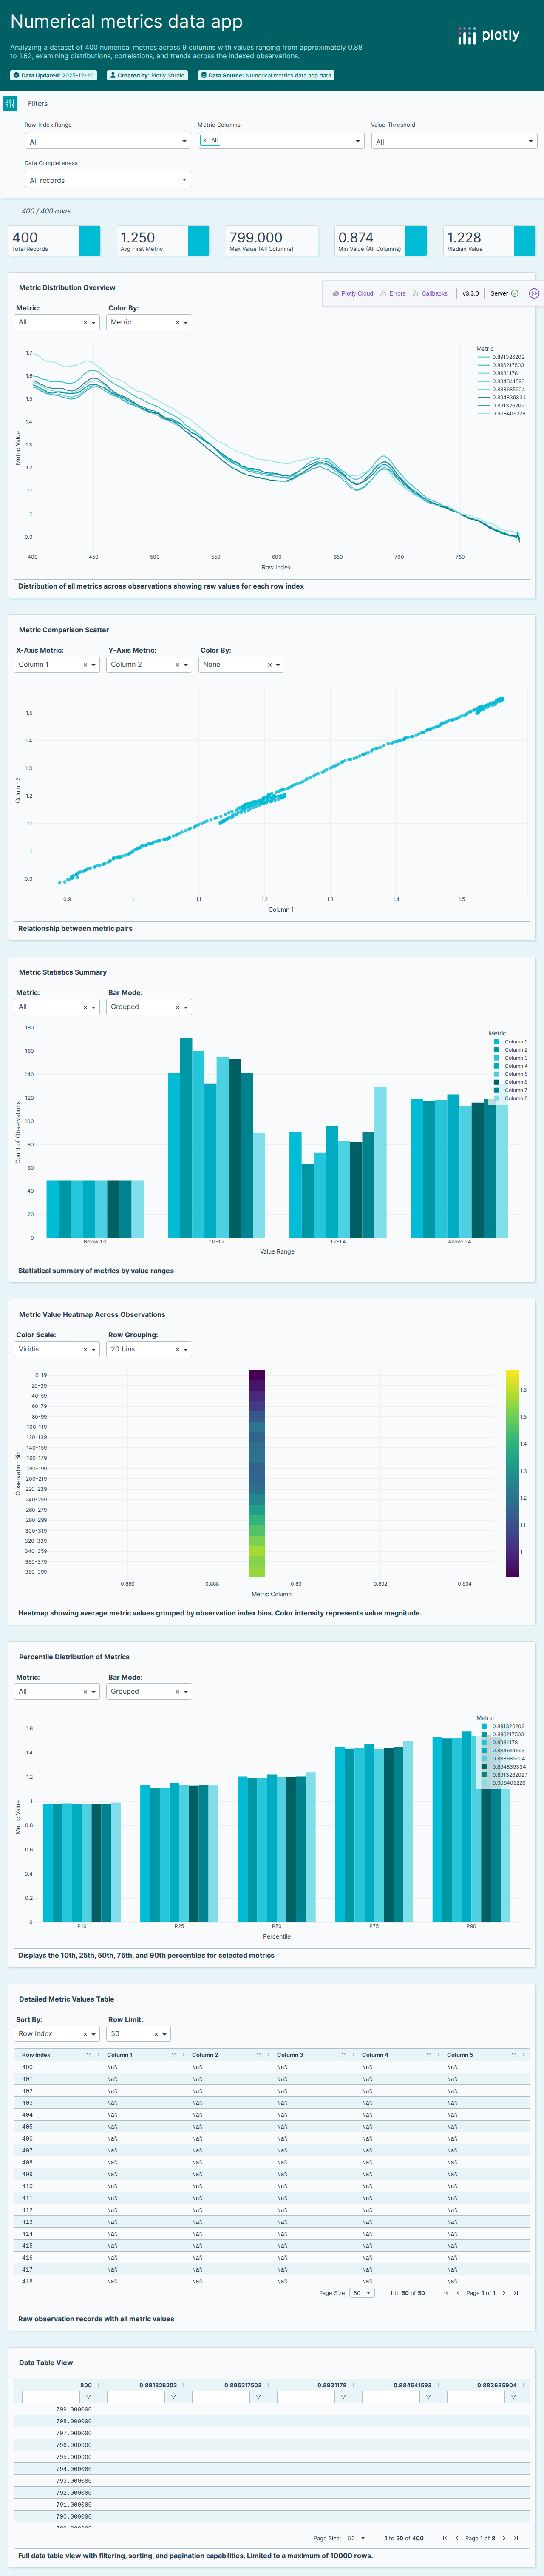Screen dimensions: 544x2576
Task: Open Color Scale Viridis dropdown
Action: 57,1349
